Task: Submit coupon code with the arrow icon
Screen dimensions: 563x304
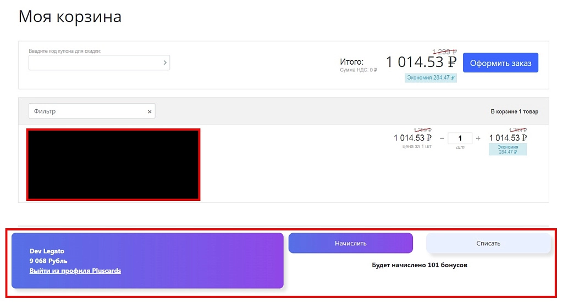Action: tap(165, 63)
